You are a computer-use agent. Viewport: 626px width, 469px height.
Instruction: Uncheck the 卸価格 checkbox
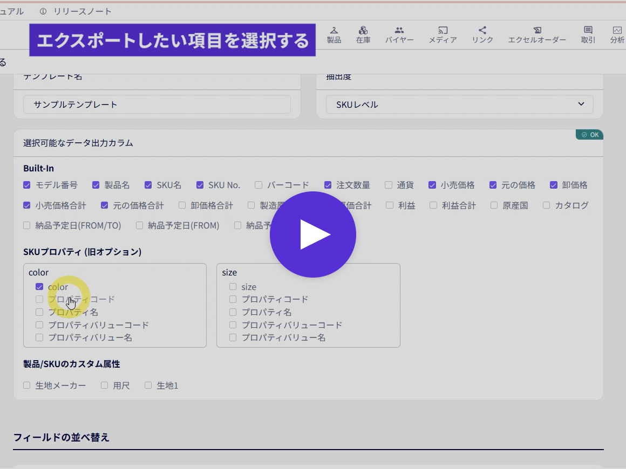click(x=554, y=185)
